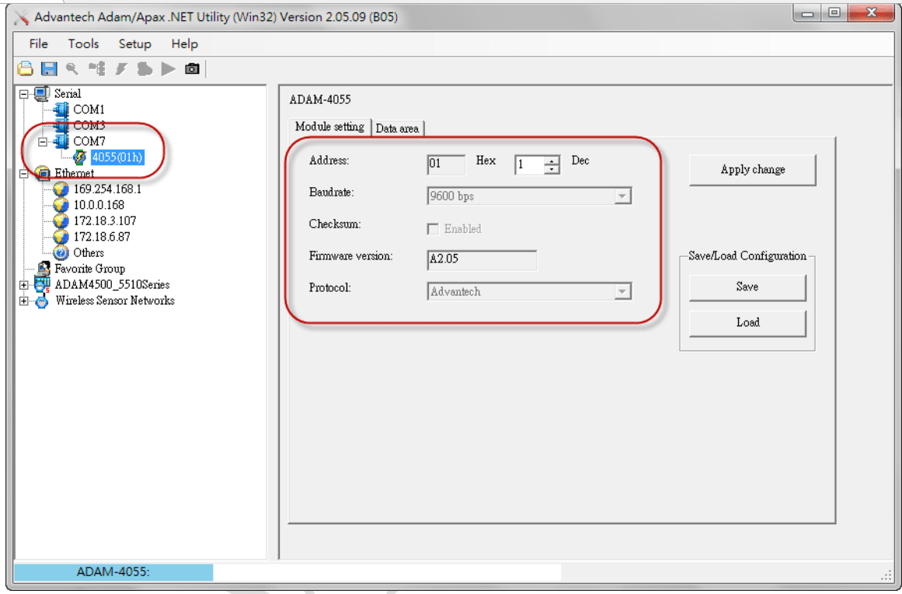Click the lightning bolt toolbar icon
Screen dimensions: 902x594
120,69
